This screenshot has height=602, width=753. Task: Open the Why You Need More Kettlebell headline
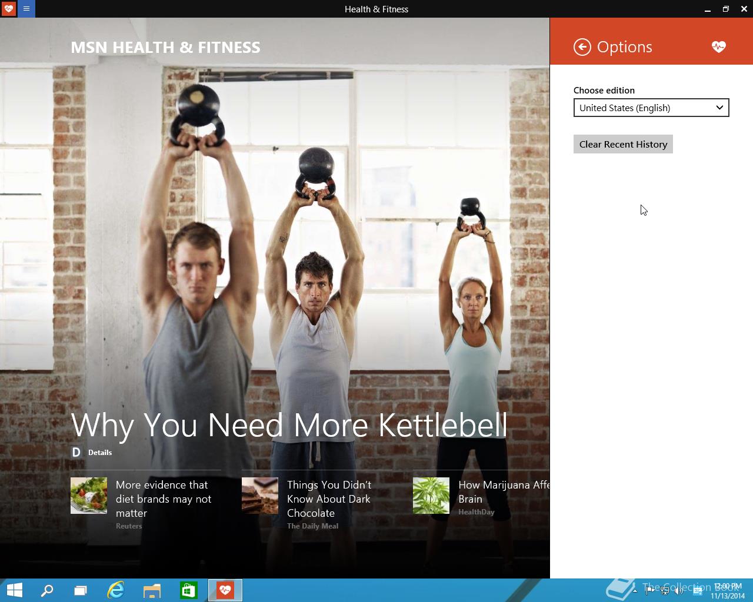coord(289,425)
